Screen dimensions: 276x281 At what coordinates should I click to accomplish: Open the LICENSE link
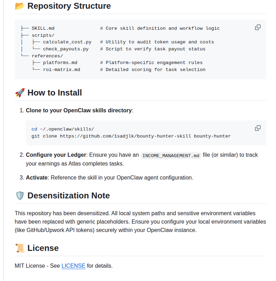click(x=73, y=266)
